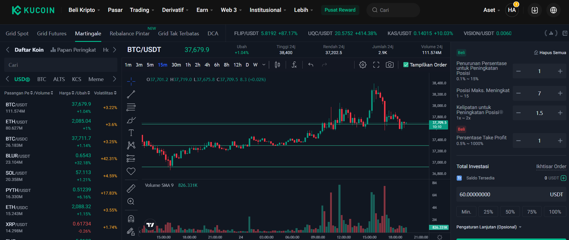This screenshot has height=240, width=569.
Task: Undo the last chart action
Action: pyautogui.click(x=311, y=65)
